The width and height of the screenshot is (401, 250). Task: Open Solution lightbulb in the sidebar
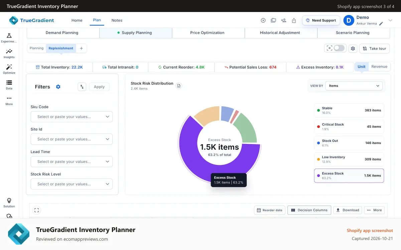pyautogui.click(x=9, y=203)
